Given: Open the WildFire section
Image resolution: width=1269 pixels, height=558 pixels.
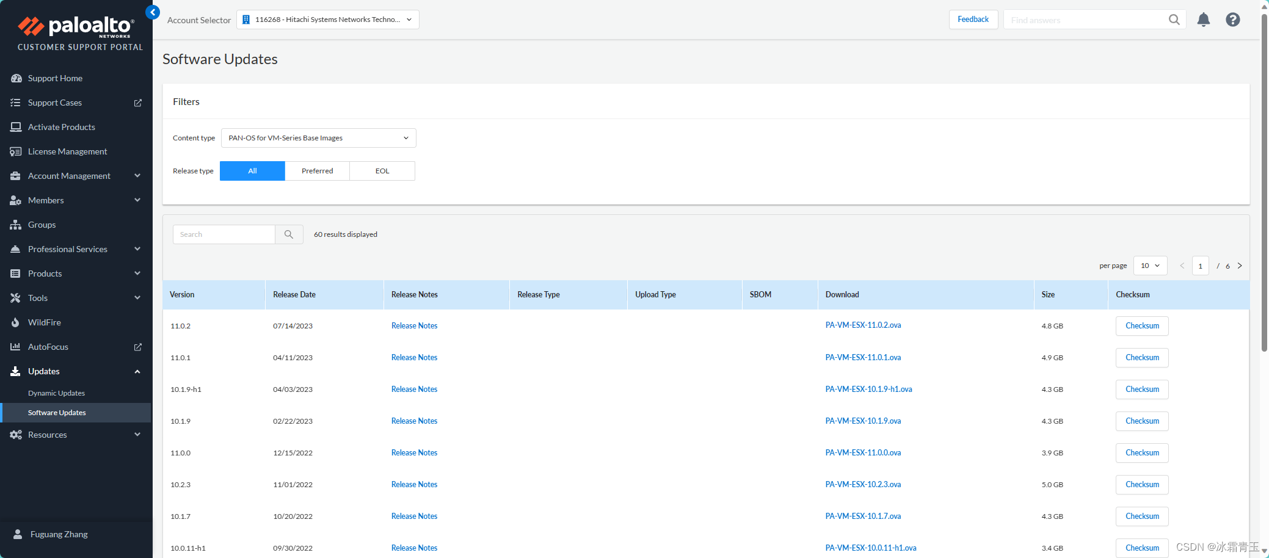Looking at the screenshot, I should click(x=44, y=322).
